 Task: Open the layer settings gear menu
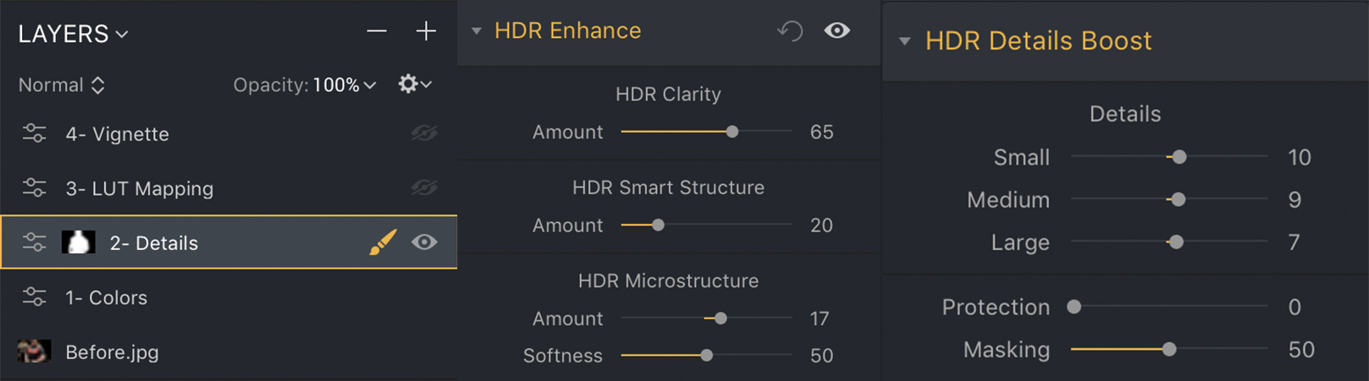pyautogui.click(x=414, y=84)
